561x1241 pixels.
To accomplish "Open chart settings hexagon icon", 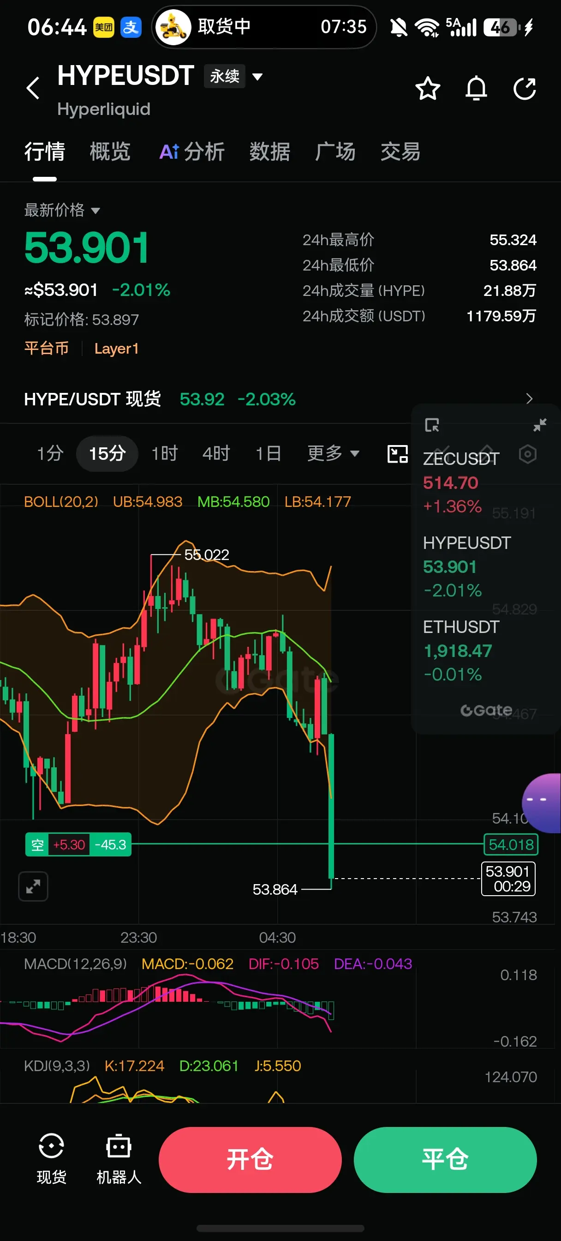I will (x=528, y=454).
